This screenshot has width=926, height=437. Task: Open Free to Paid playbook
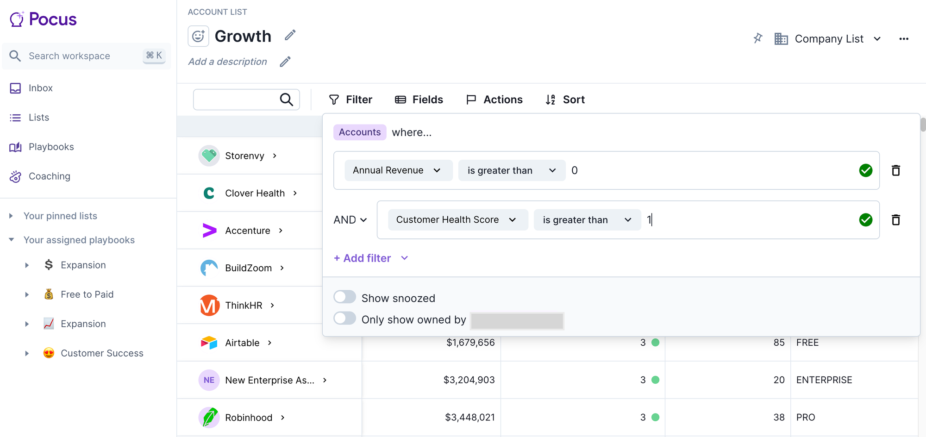[x=87, y=294]
